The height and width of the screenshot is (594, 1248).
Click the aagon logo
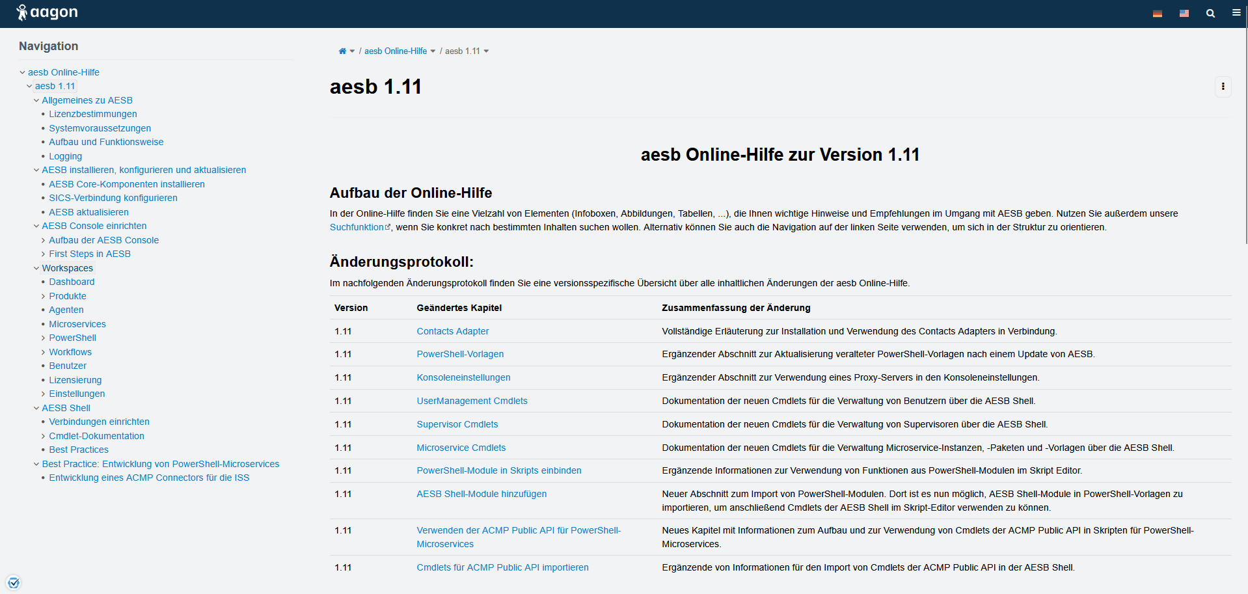[x=47, y=12]
